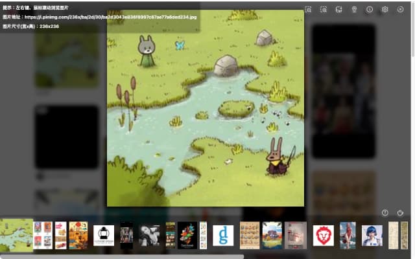Click the large pond illustration preview
415x259 pixels.
[x=206, y=107]
